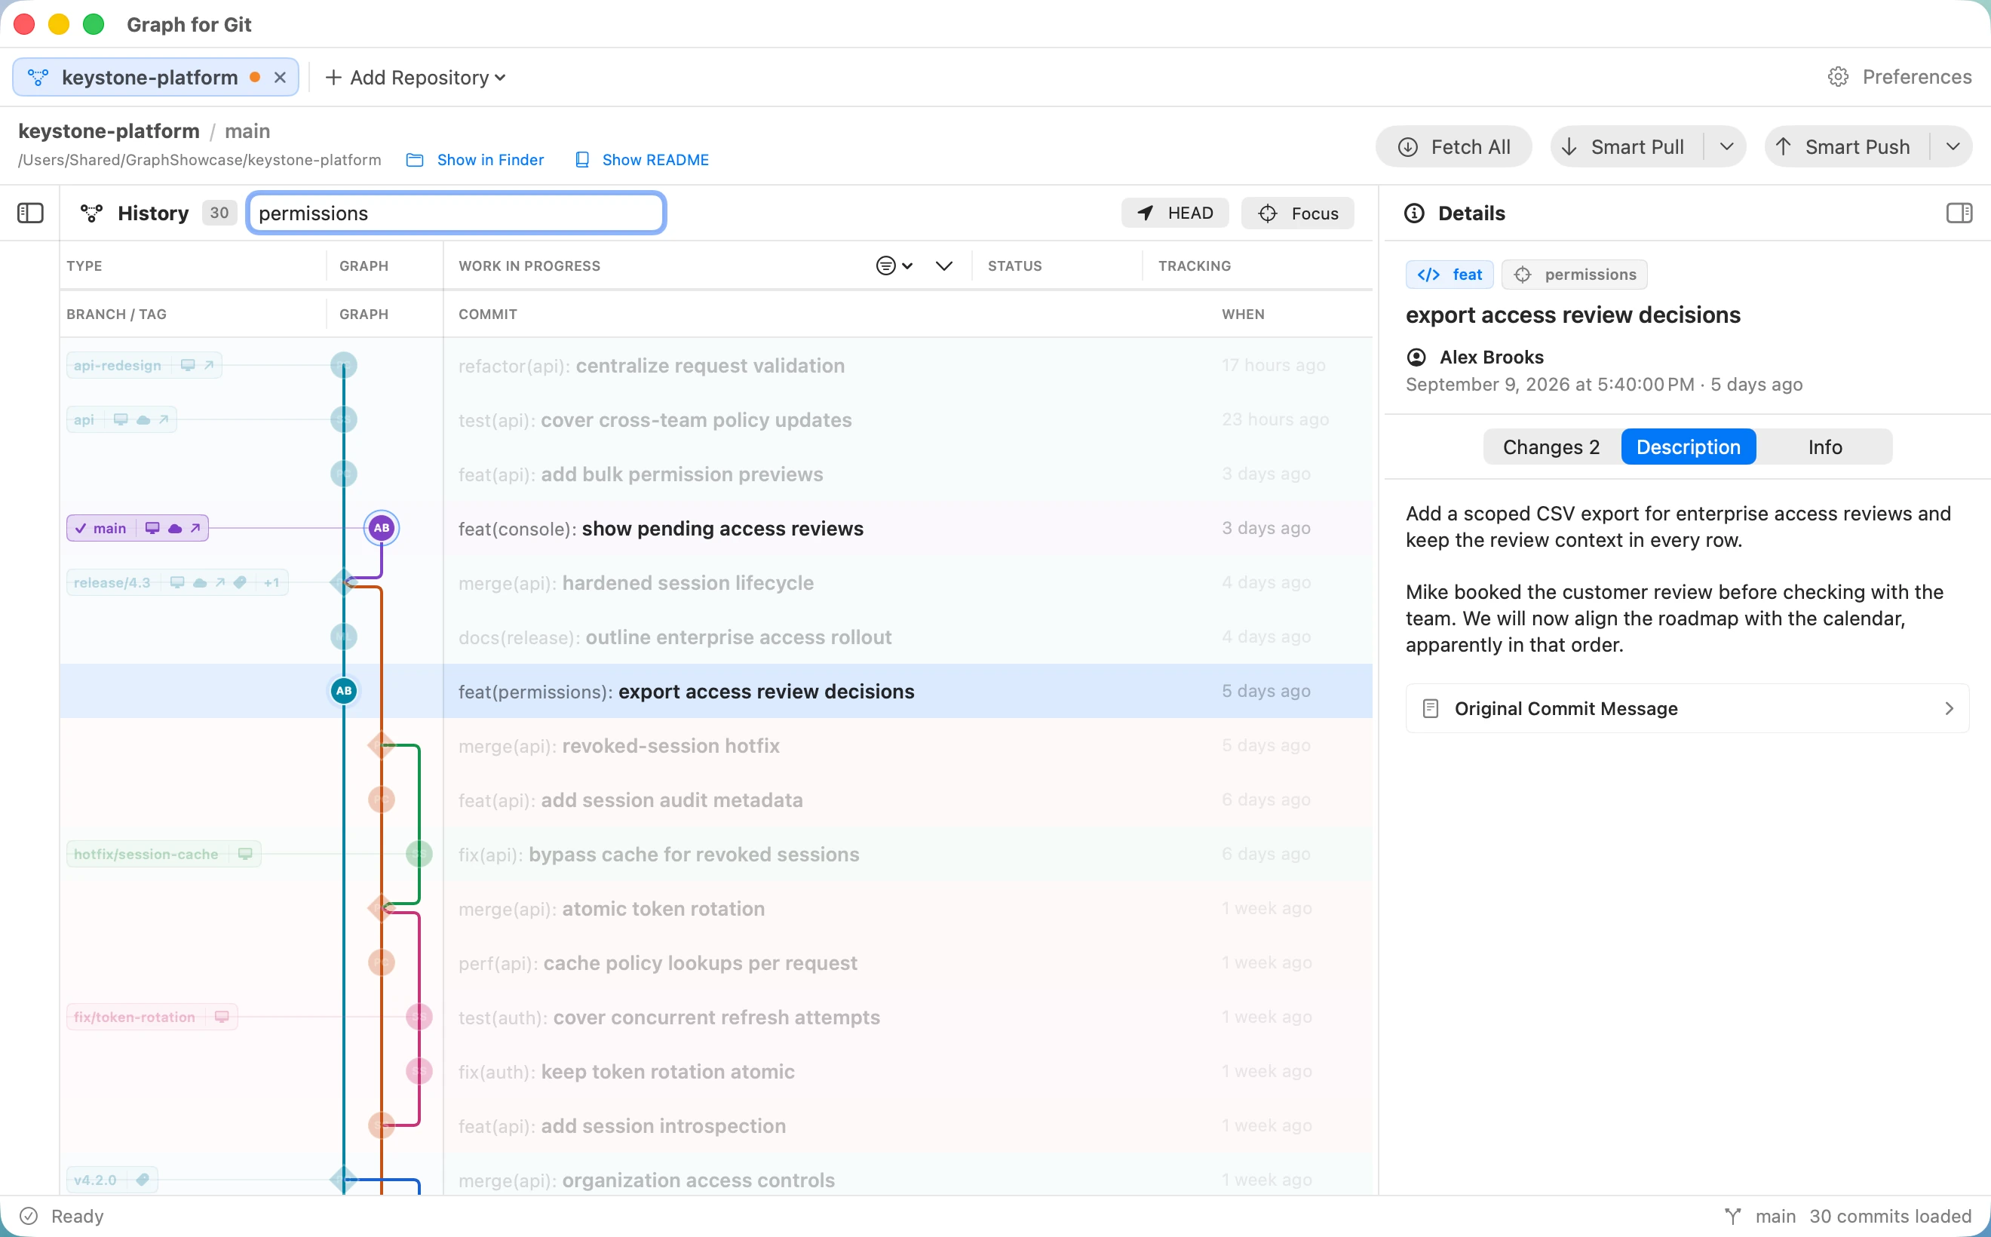1991x1237 pixels.
Task: Click the Smart Push button
Action: pyautogui.click(x=1847, y=147)
